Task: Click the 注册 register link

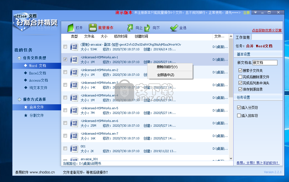Action: click(x=246, y=12)
